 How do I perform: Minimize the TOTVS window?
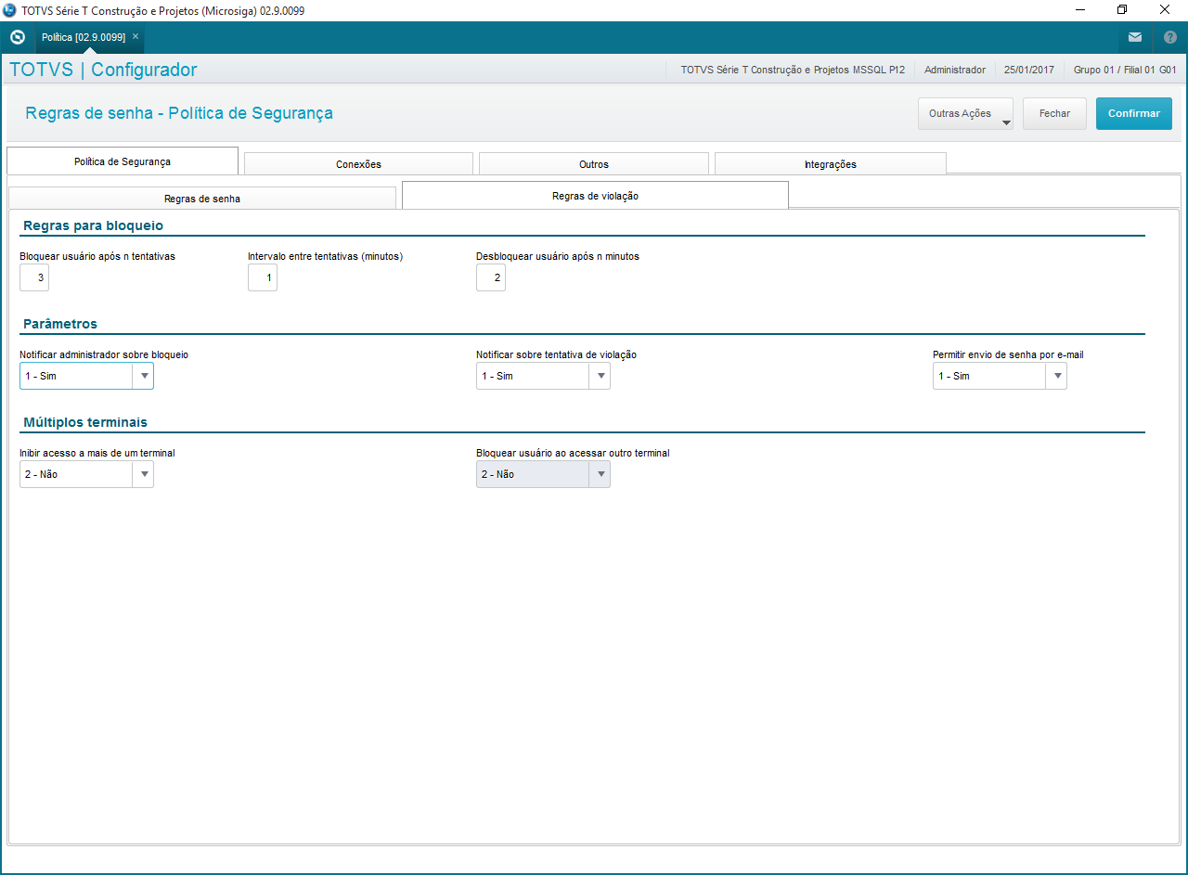[x=1080, y=10]
